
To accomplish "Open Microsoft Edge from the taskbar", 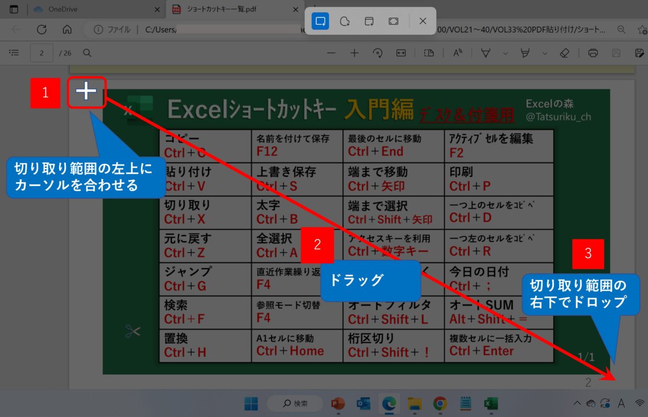I will click(x=389, y=403).
